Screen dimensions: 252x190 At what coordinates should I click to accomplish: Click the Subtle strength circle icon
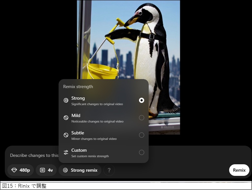pos(66,135)
